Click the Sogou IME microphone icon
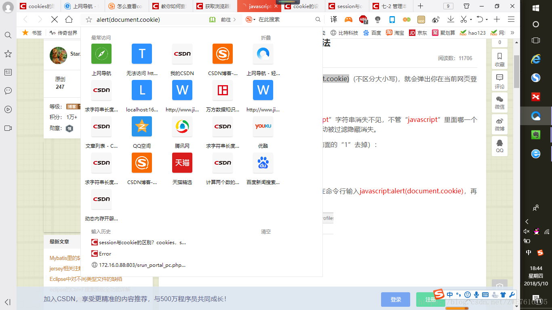Screen dimensions: 552x310 (x=476, y=295)
